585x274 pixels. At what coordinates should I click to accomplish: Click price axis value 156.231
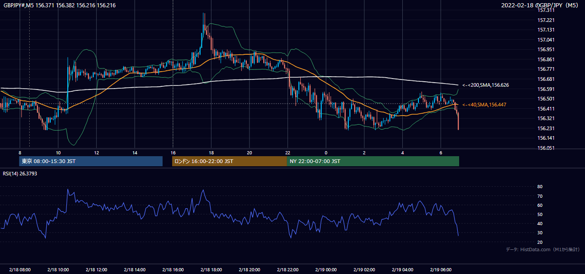pos(546,128)
